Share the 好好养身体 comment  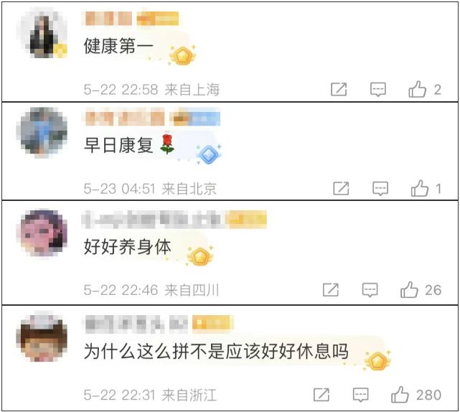click(331, 290)
